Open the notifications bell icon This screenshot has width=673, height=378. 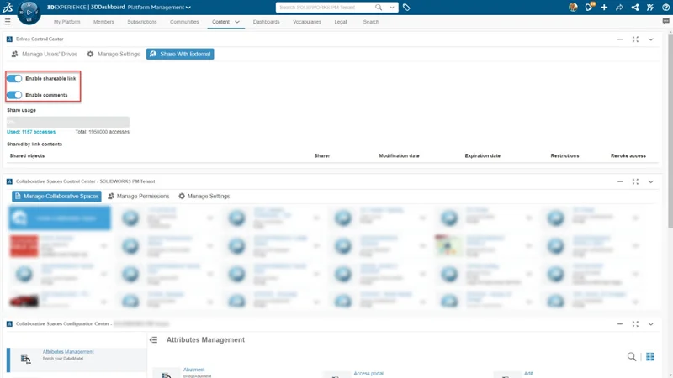tap(589, 8)
